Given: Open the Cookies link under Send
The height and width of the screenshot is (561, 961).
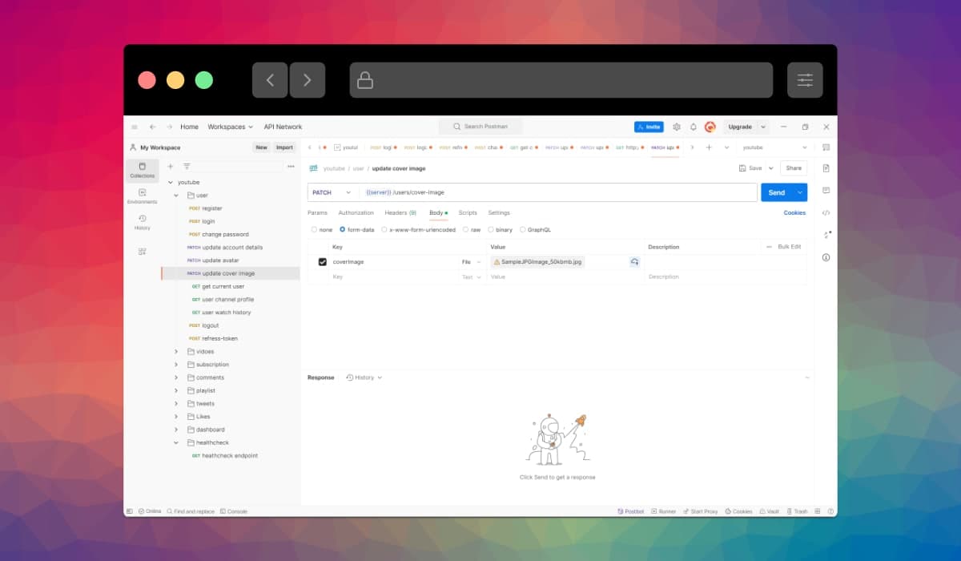Looking at the screenshot, I should pos(794,212).
